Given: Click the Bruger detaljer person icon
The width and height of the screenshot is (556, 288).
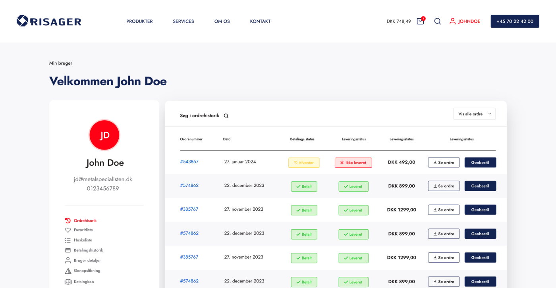Looking at the screenshot, I should 68,261.
